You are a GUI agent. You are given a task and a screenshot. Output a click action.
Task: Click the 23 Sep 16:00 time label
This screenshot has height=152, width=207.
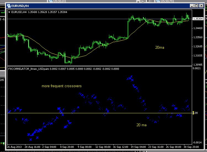[x=156, y=147]
